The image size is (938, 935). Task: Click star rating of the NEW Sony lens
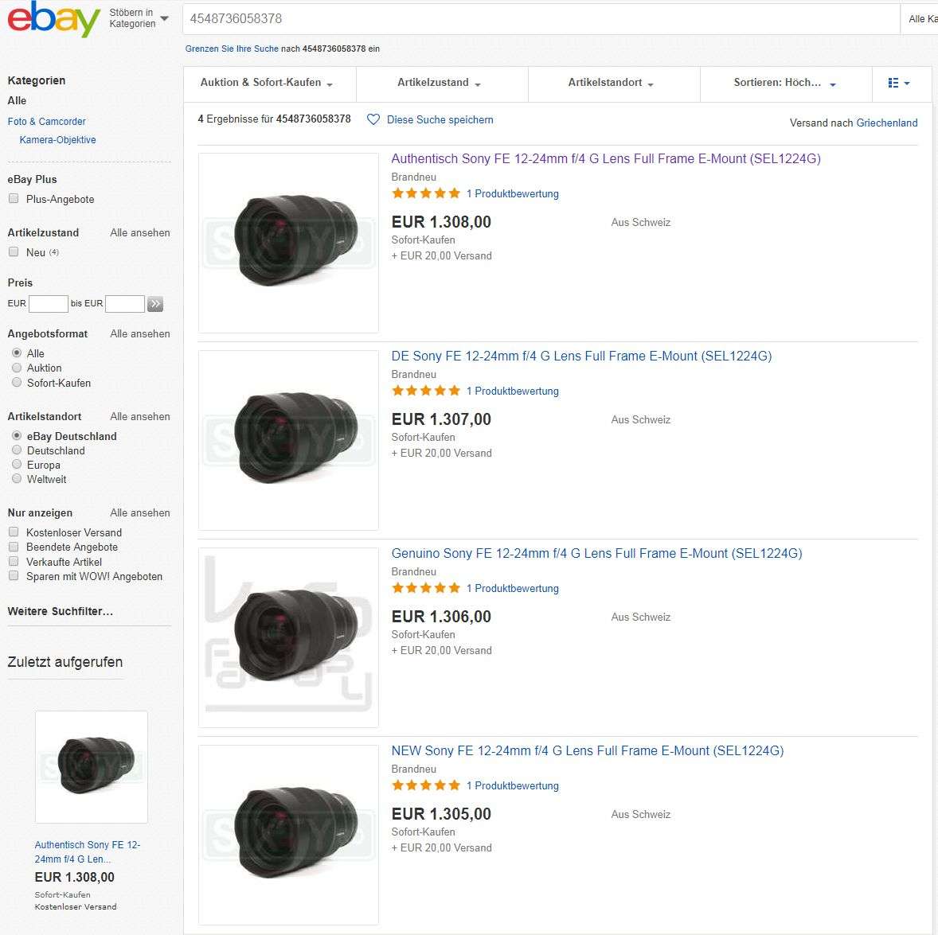(x=426, y=785)
